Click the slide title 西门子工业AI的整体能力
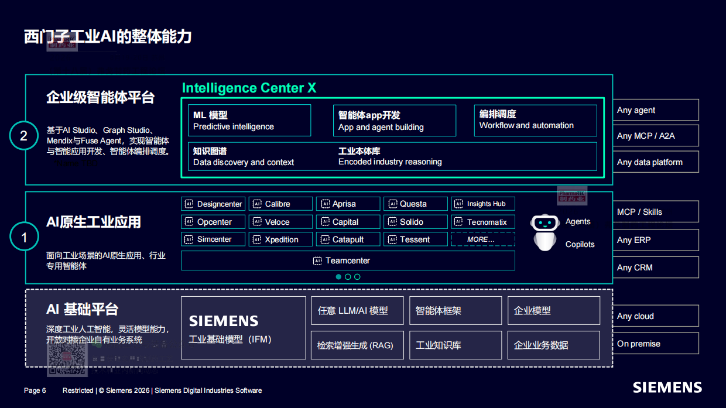726x408 pixels. click(108, 37)
